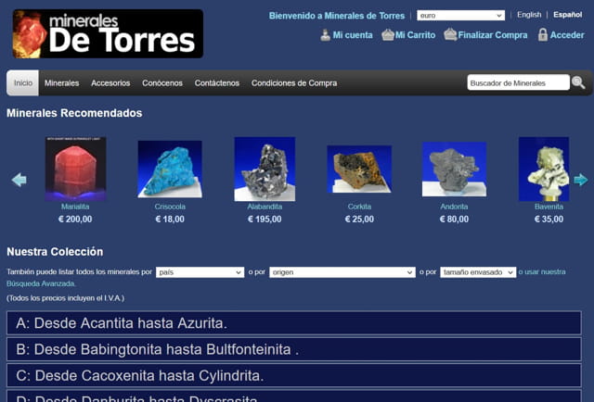Open Mi cuenta account link
The height and width of the screenshot is (402, 594).
[x=346, y=35]
